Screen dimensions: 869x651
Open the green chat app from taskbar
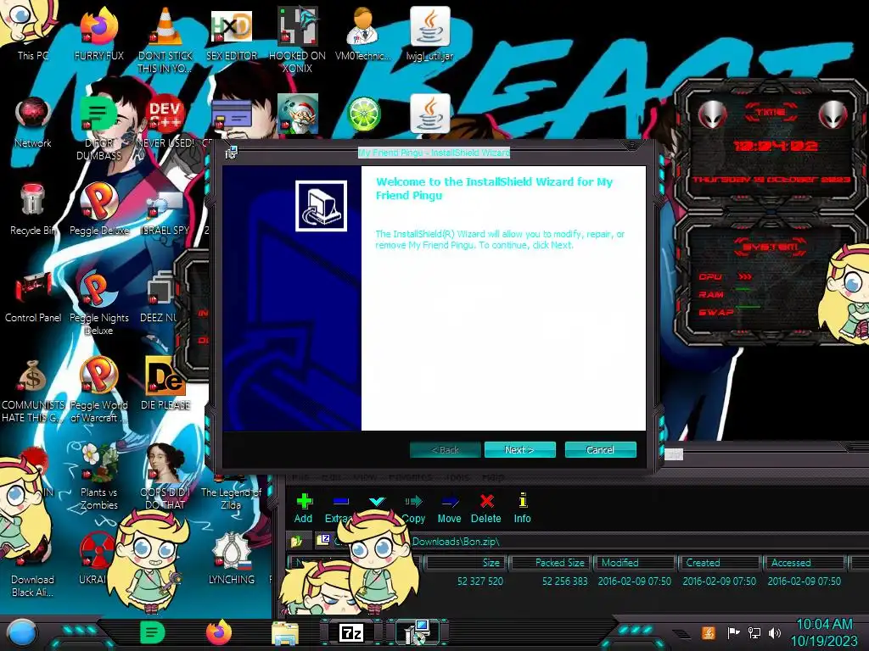(x=153, y=632)
